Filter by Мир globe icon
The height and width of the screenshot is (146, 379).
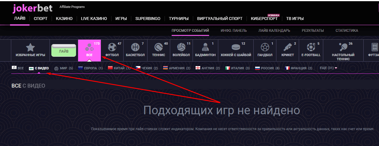[57, 68]
